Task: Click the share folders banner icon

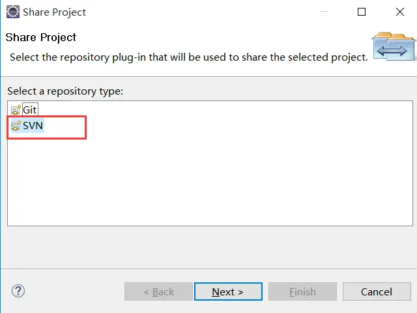Action: (x=393, y=46)
